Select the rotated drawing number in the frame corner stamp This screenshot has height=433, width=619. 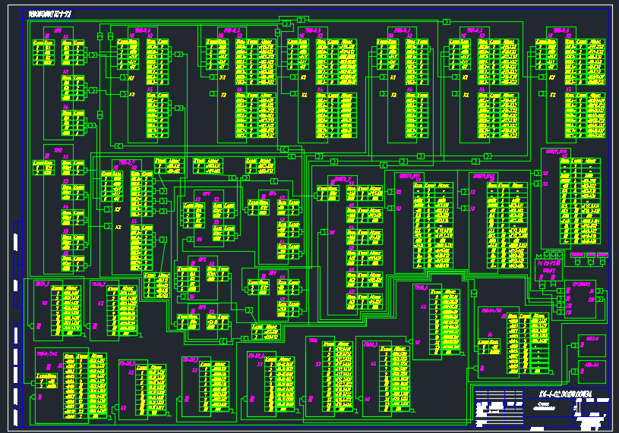pyautogui.click(x=49, y=14)
